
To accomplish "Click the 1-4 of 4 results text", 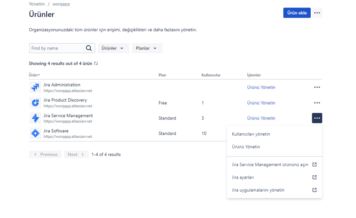I will point(106,154).
